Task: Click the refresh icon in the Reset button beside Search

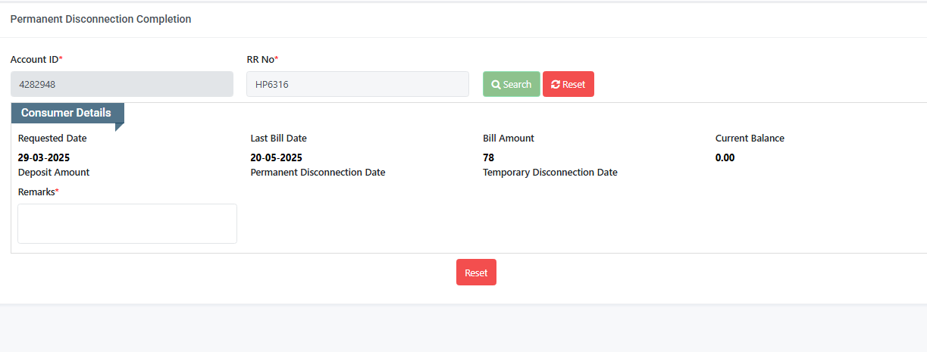Action: 556,84
